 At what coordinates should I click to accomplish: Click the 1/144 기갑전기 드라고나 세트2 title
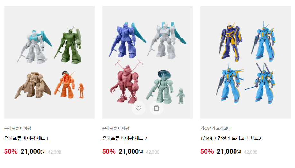click(x=231, y=139)
